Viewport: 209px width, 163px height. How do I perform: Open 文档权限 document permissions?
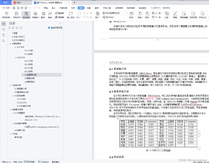(193, 15)
